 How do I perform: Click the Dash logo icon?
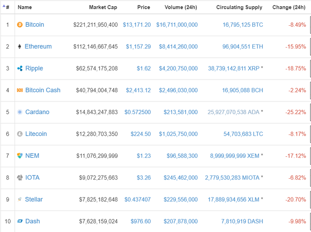(x=20, y=221)
